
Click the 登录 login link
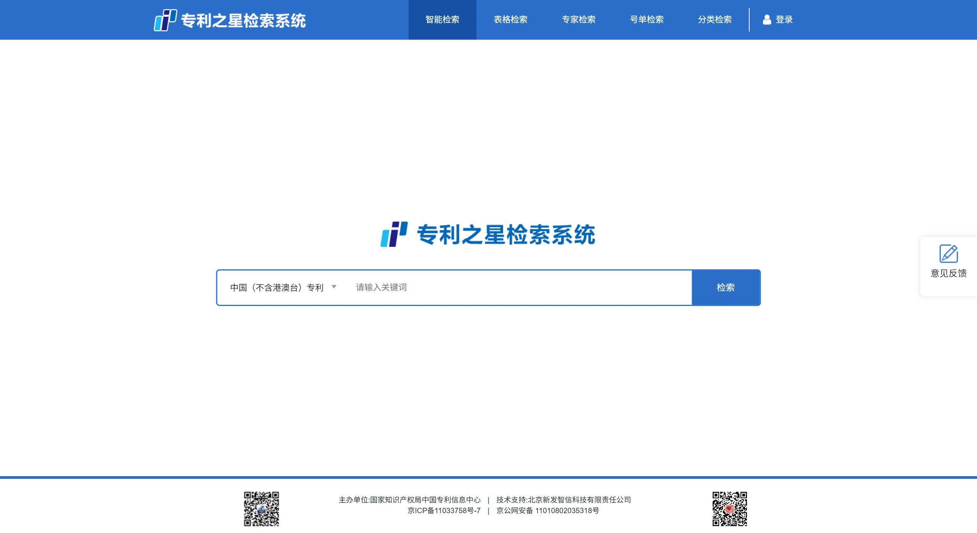pyautogui.click(x=784, y=19)
